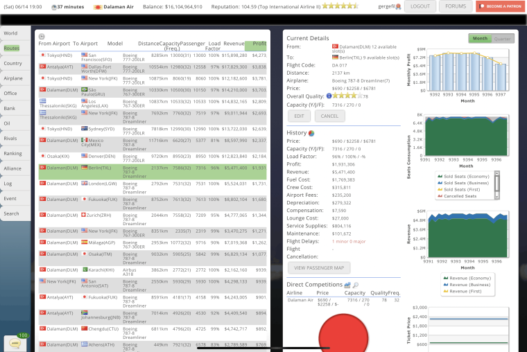This screenshot has width=527, height=352.
Task: Click the magnifier icon beside Direct Competitions
Action: [355, 285]
